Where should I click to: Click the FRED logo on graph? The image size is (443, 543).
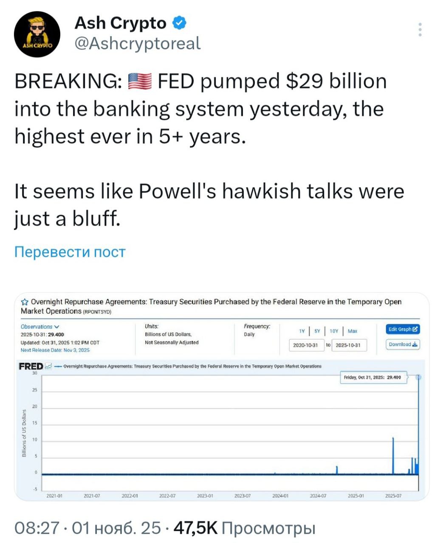[x=31, y=366]
